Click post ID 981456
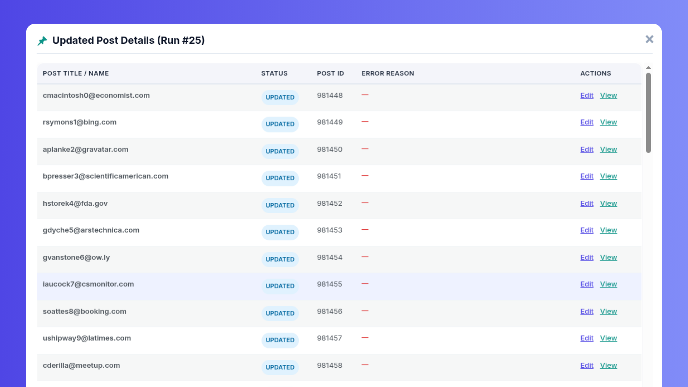Viewport: 688px width, 387px height. point(330,311)
